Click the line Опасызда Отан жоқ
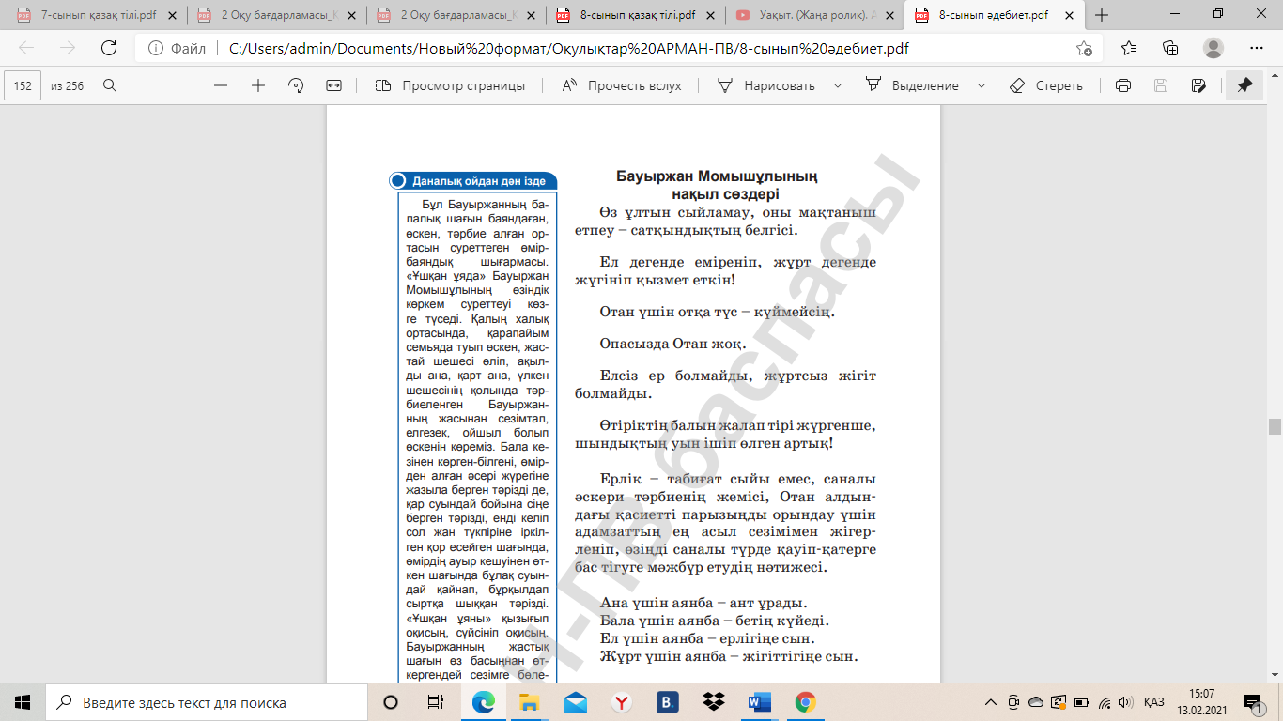Screen dimensions: 1283x721 coord(672,344)
